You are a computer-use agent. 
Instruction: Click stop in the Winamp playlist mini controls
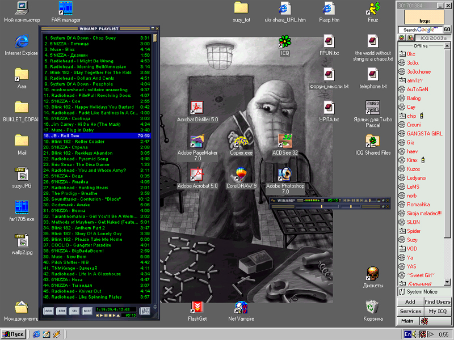click(x=110, y=316)
